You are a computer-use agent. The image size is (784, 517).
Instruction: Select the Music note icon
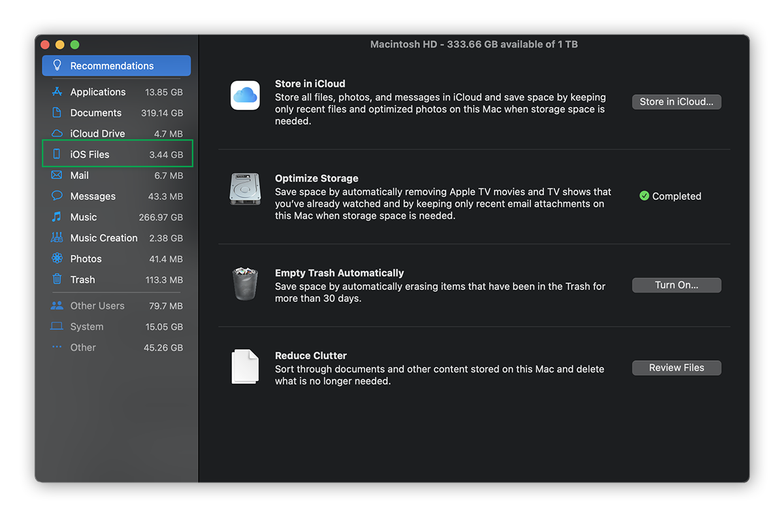coord(57,217)
